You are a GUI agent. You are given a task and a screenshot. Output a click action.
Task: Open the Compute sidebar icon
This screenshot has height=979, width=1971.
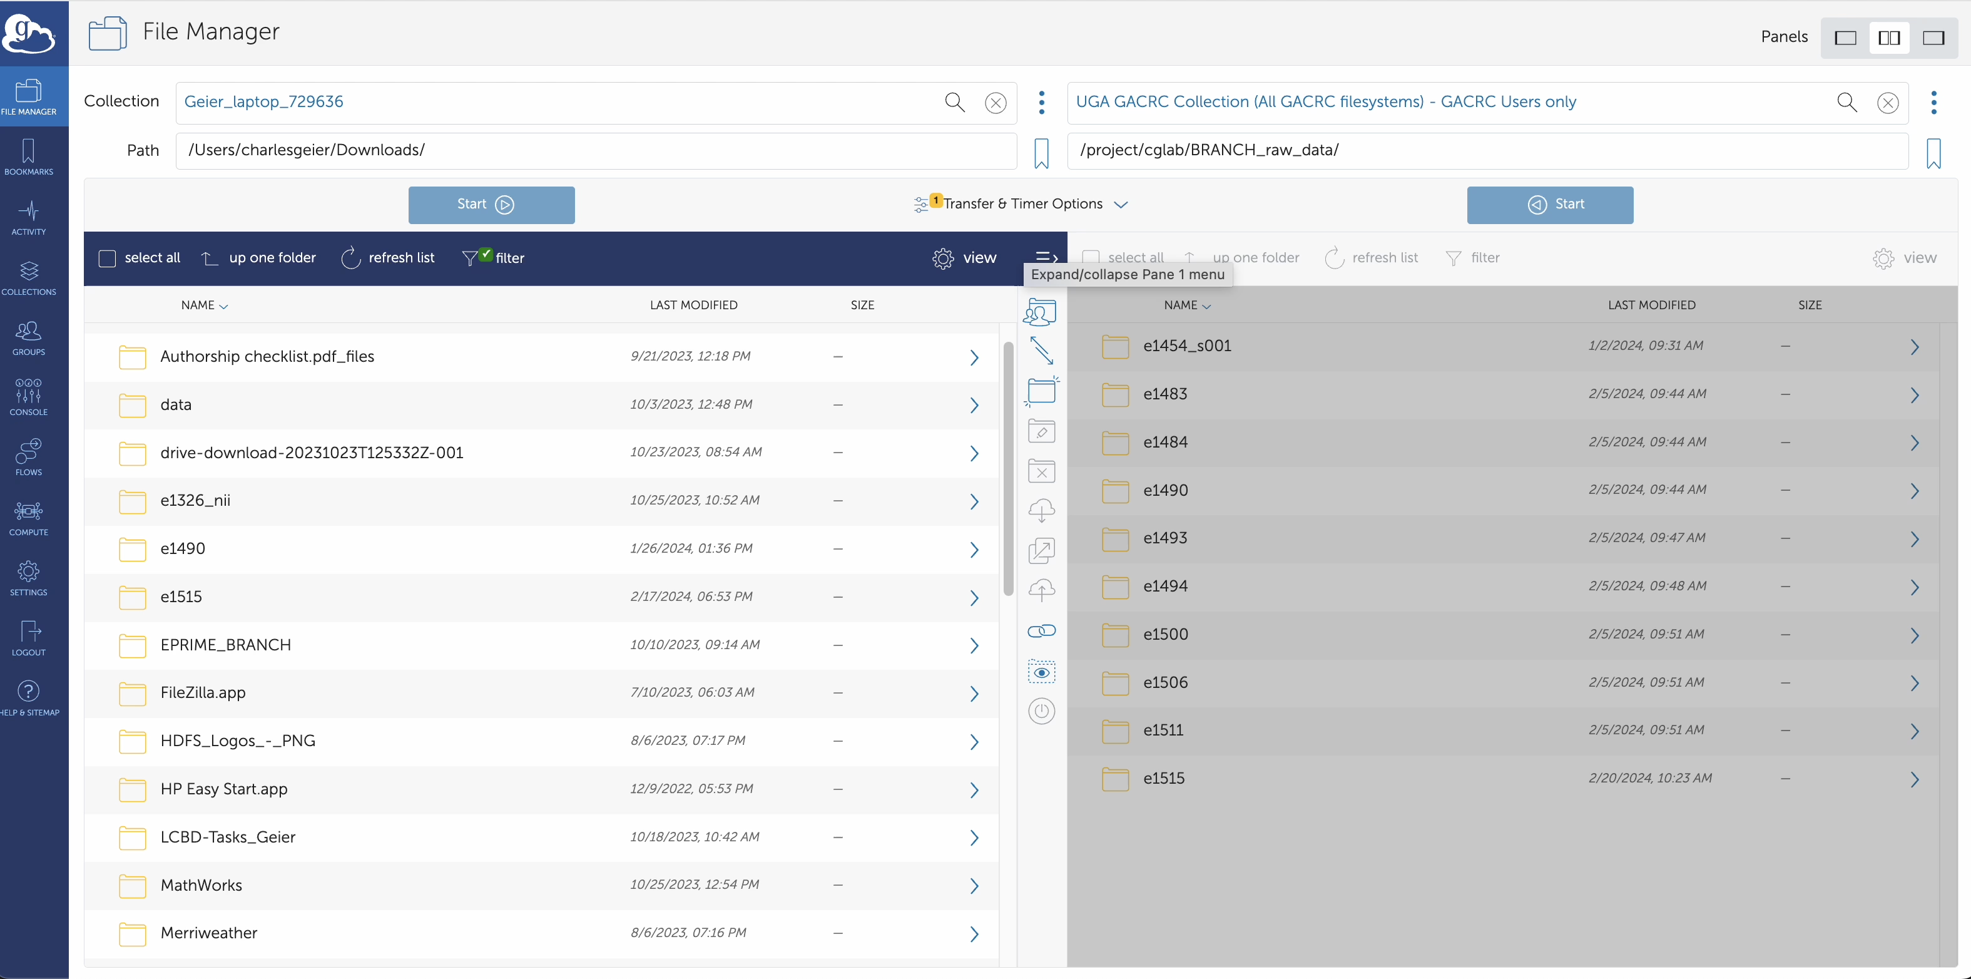[x=29, y=518]
